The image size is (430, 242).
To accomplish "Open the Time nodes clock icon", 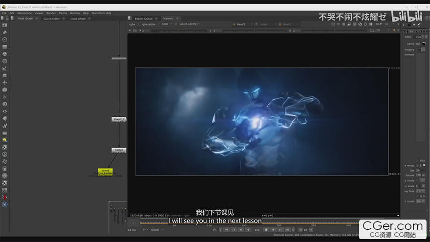I will [x=5, y=40].
